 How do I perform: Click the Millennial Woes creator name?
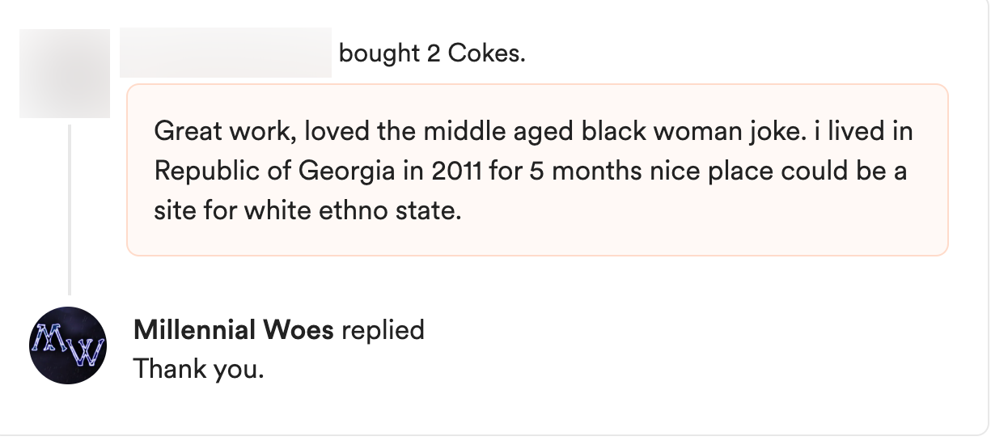tap(233, 330)
